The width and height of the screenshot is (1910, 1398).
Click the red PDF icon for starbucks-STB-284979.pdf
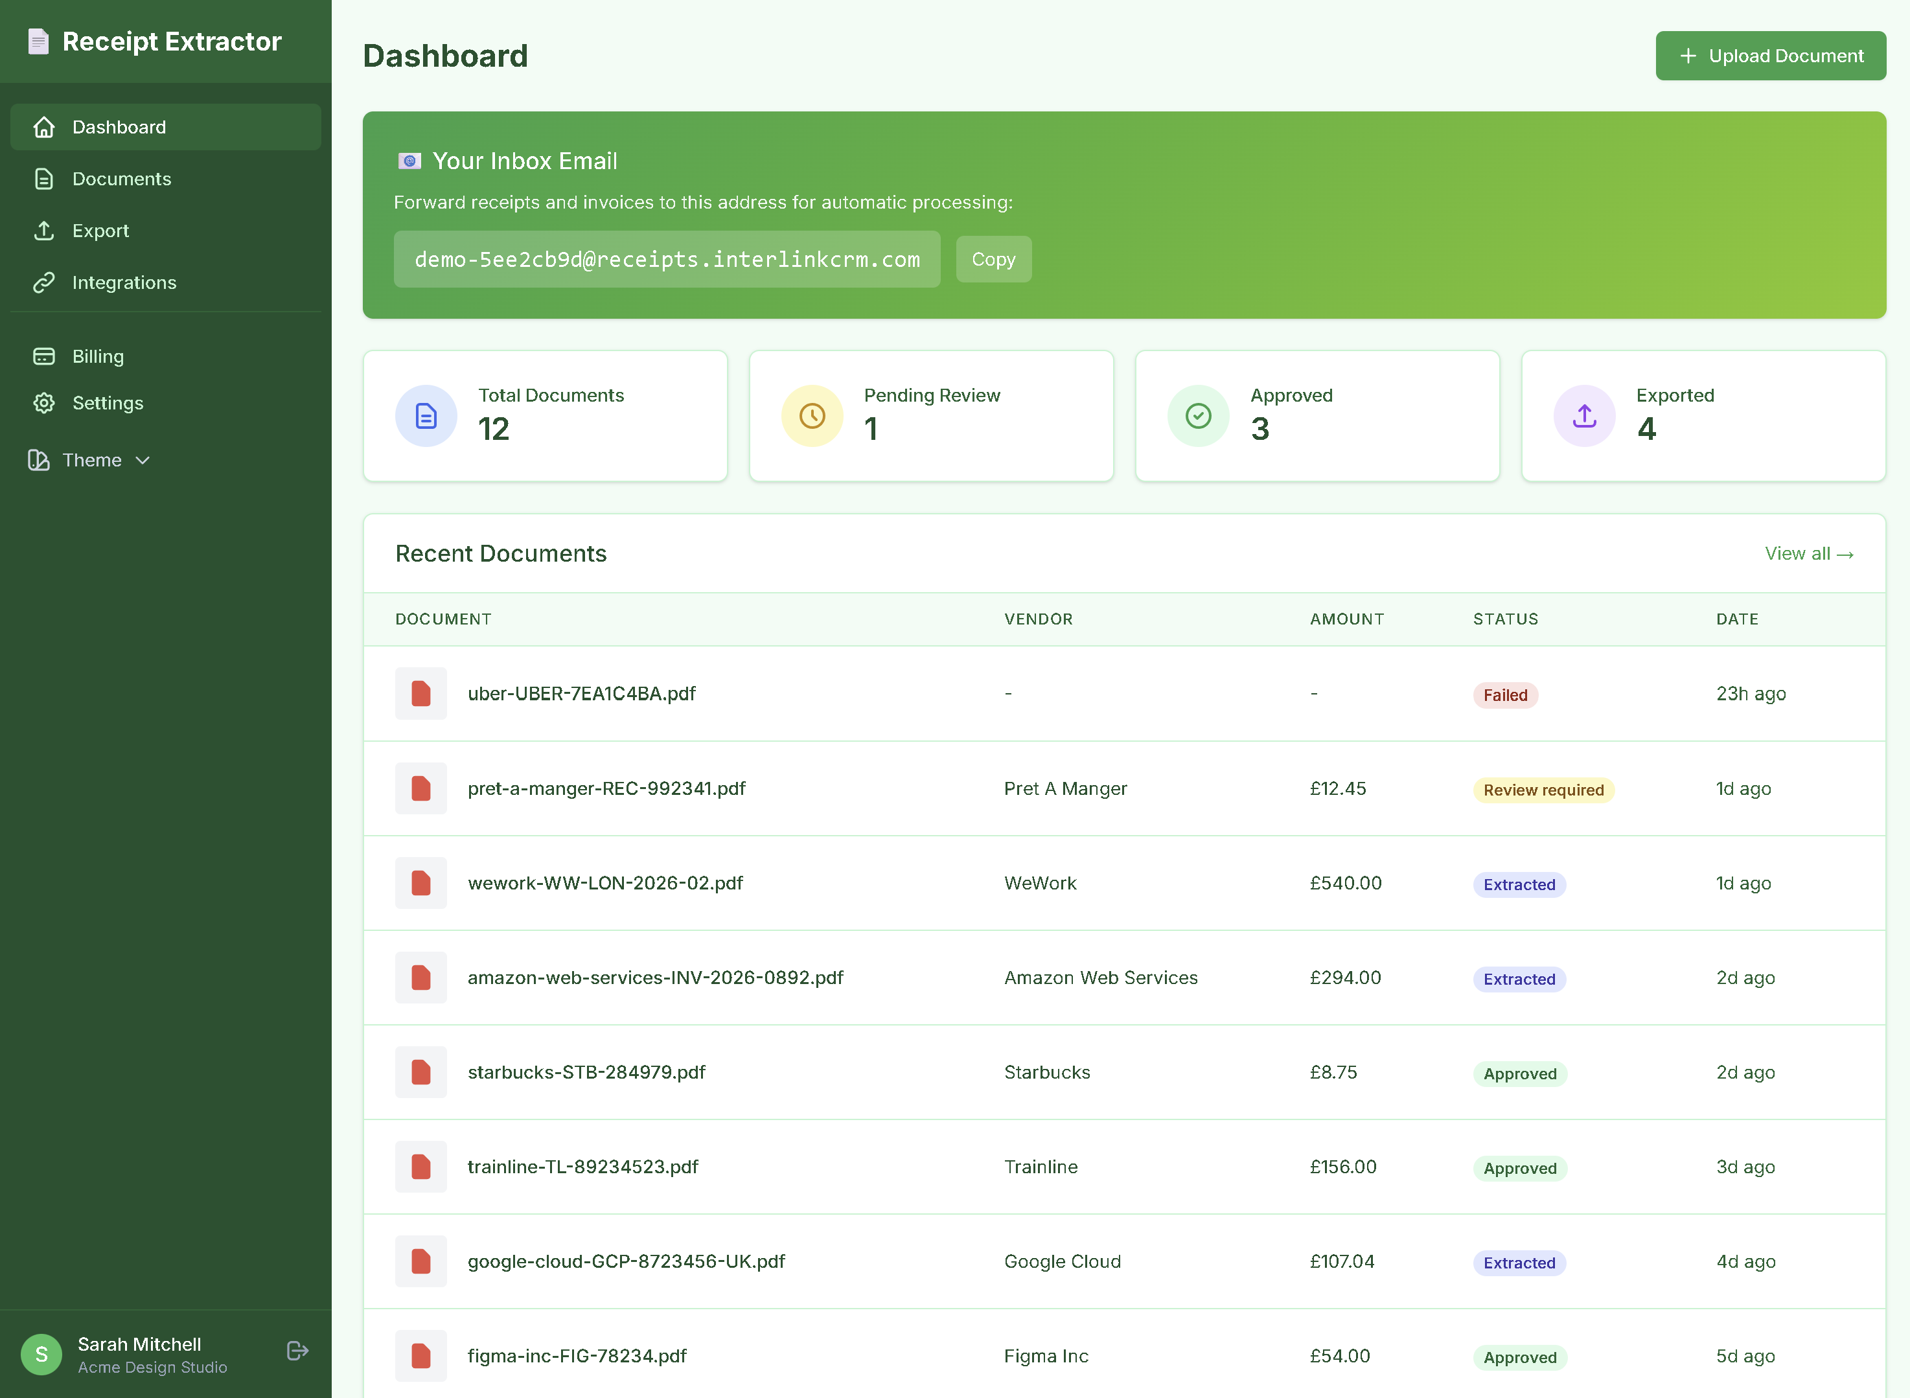tap(420, 1072)
